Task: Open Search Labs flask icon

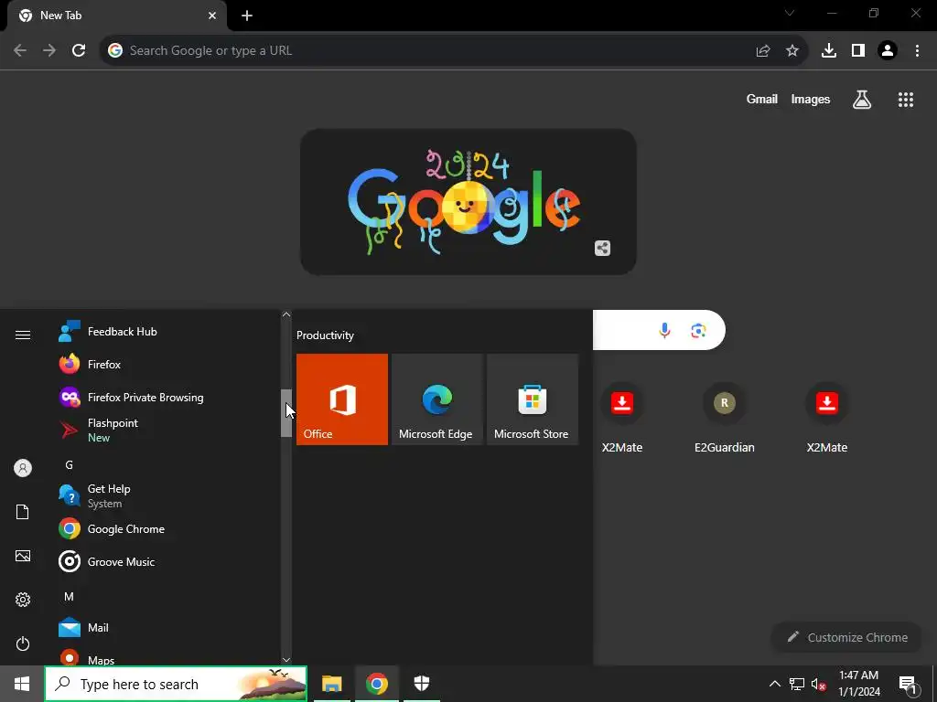Action: click(x=862, y=100)
